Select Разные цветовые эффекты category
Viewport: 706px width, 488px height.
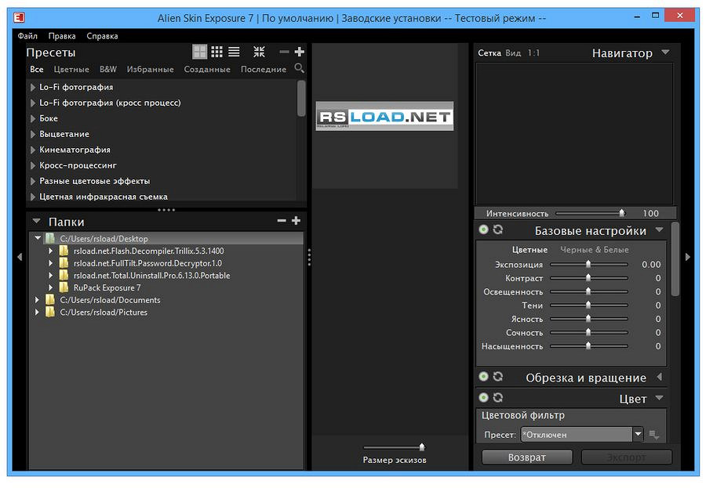[x=95, y=181]
